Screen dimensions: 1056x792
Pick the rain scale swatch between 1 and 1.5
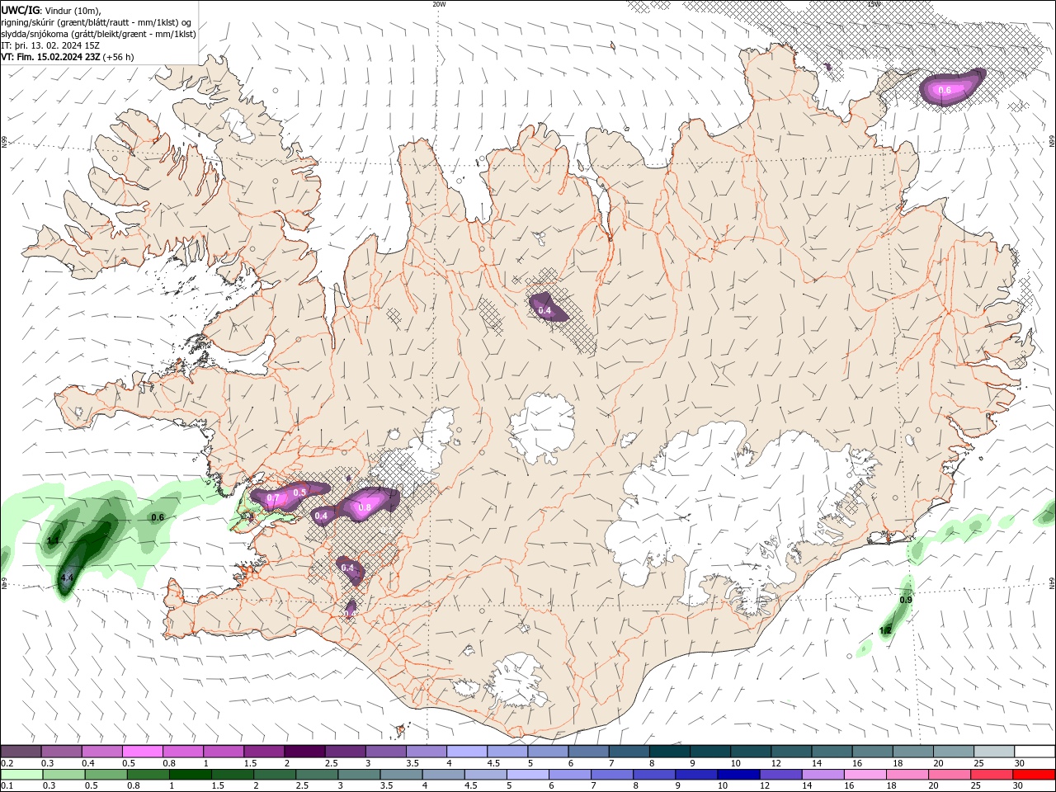[x=191, y=775]
